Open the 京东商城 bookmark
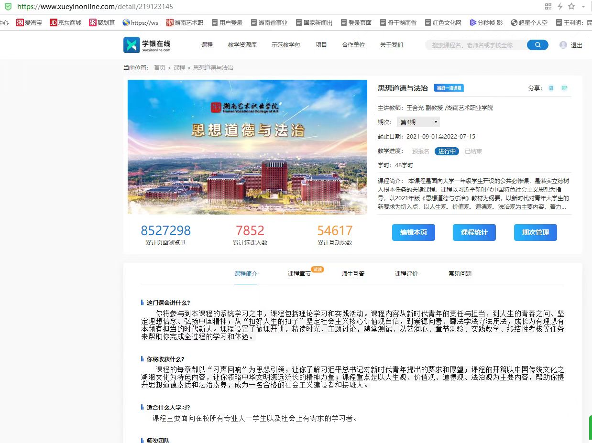592x443 pixels. 66,22
